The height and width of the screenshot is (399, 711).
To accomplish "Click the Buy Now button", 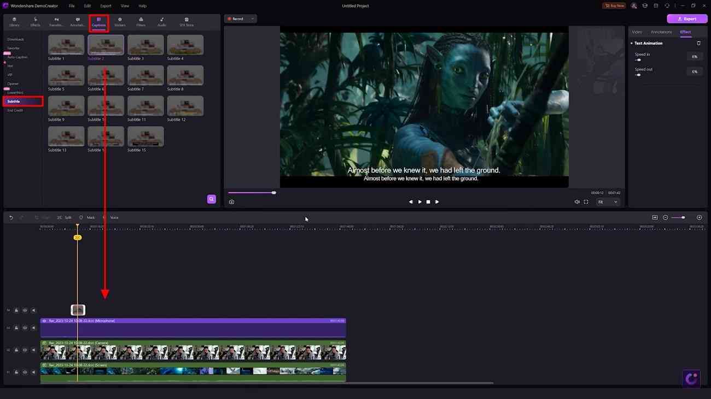I will [614, 5].
